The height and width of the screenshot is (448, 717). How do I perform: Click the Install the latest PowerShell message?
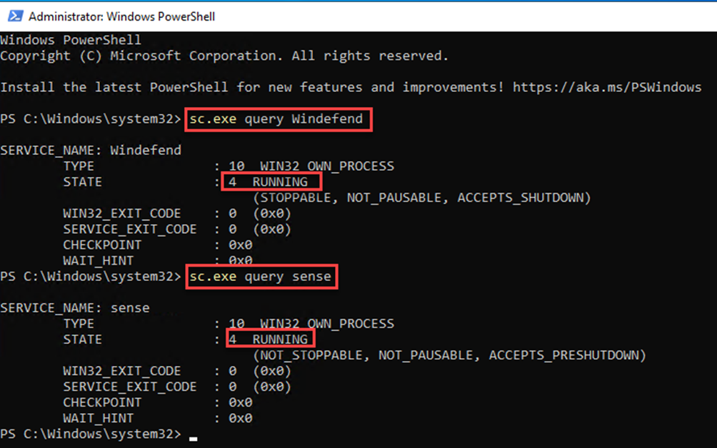(x=252, y=87)
